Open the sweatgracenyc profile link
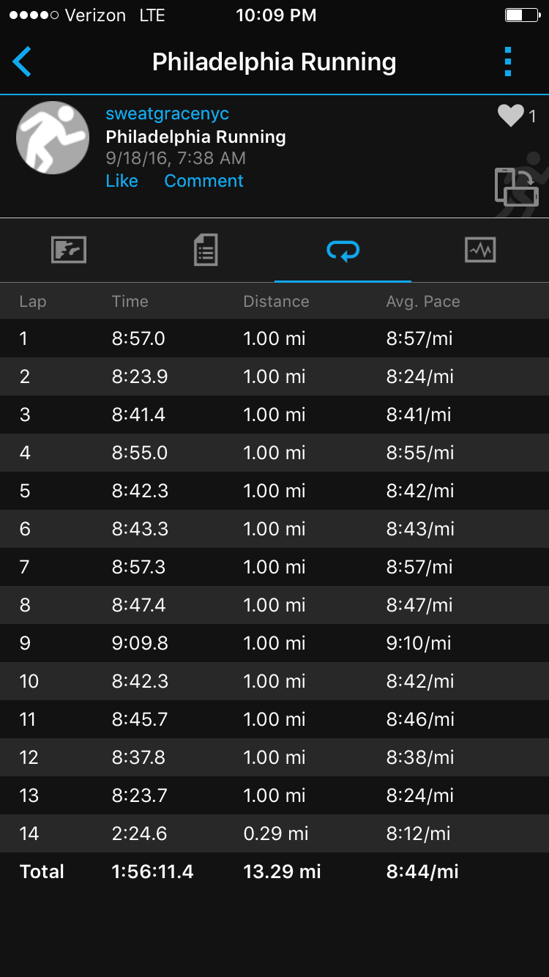This screenshot has width=549, height=977. pyautogui.click(x=168, y=114)
